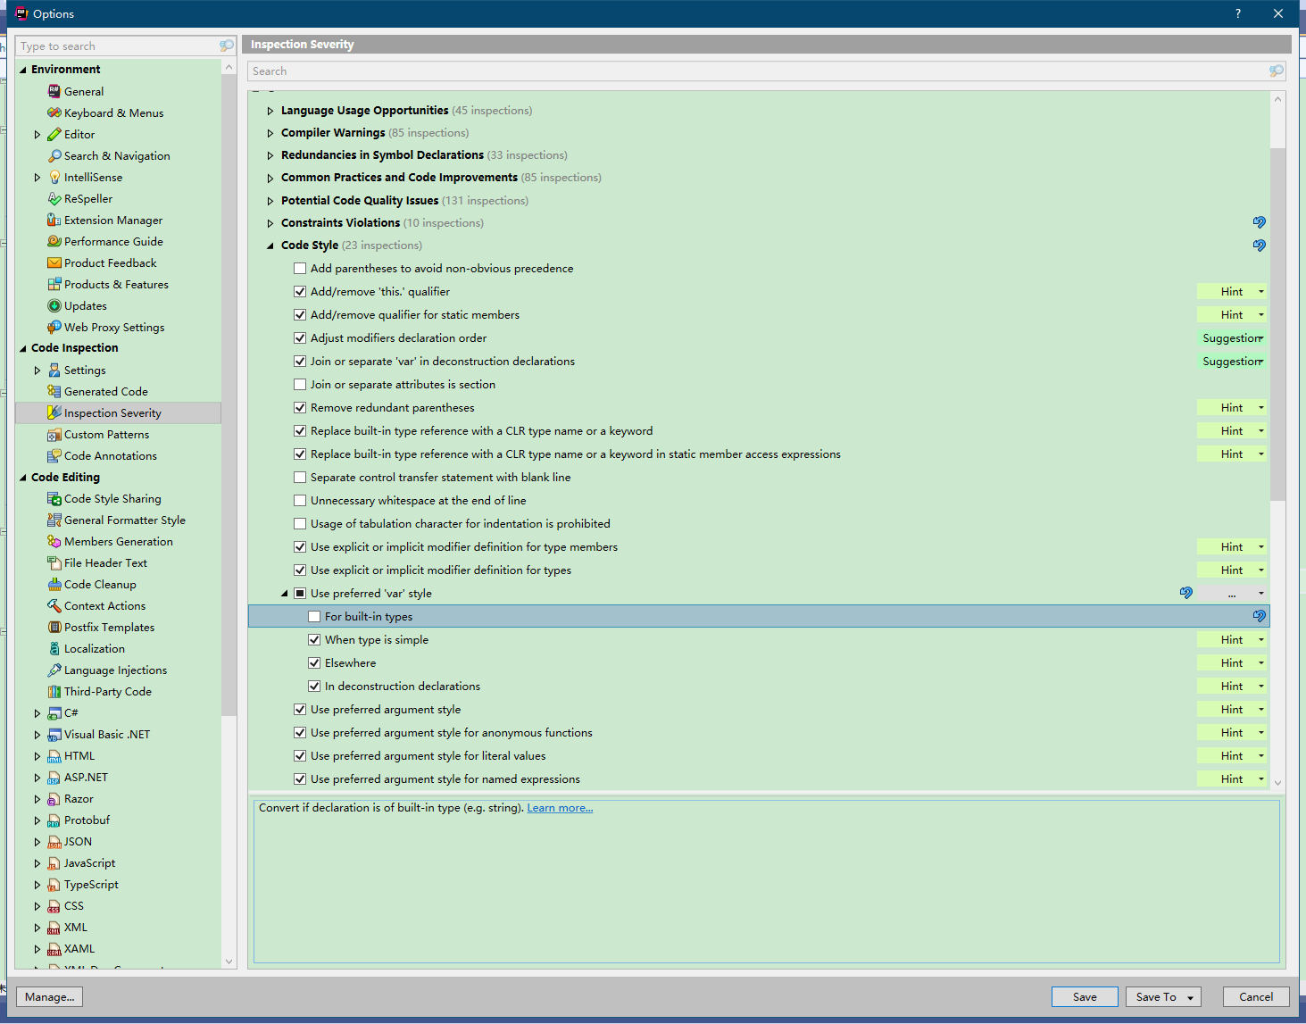
Task: Click the Updates icon
Action: 54,305
